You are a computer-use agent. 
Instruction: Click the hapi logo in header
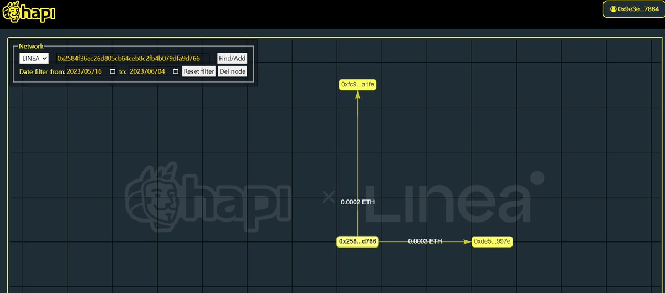click(29, 11)
